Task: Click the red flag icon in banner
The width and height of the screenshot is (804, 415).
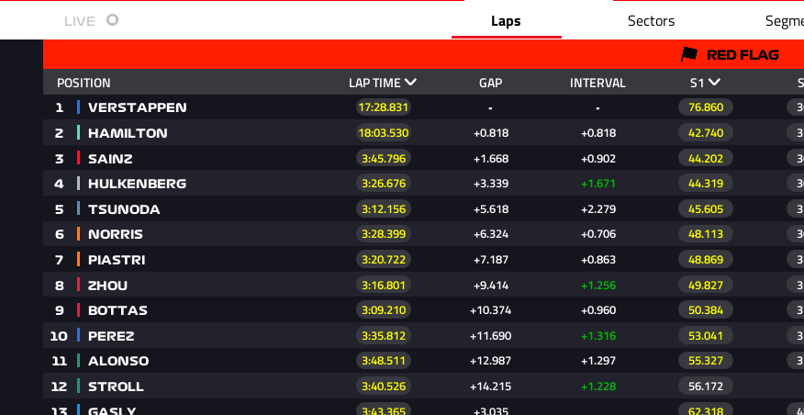Action: 689,54
